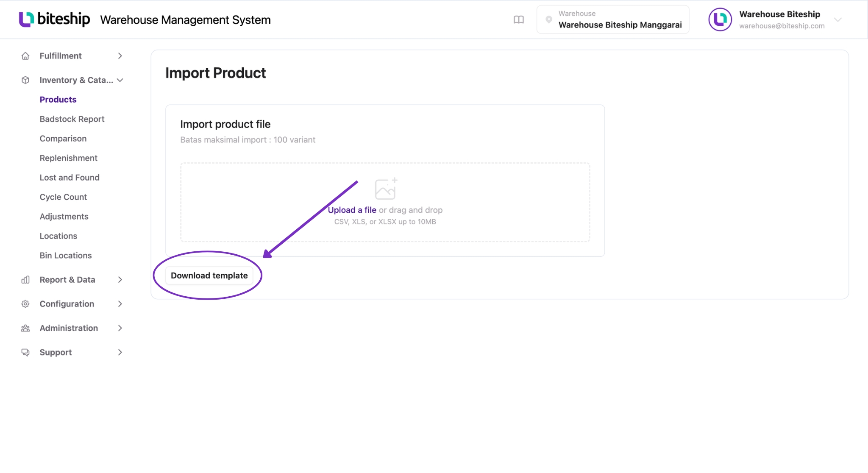Open Bin Locations page
The image size is (868, 473).
(66, 256)
